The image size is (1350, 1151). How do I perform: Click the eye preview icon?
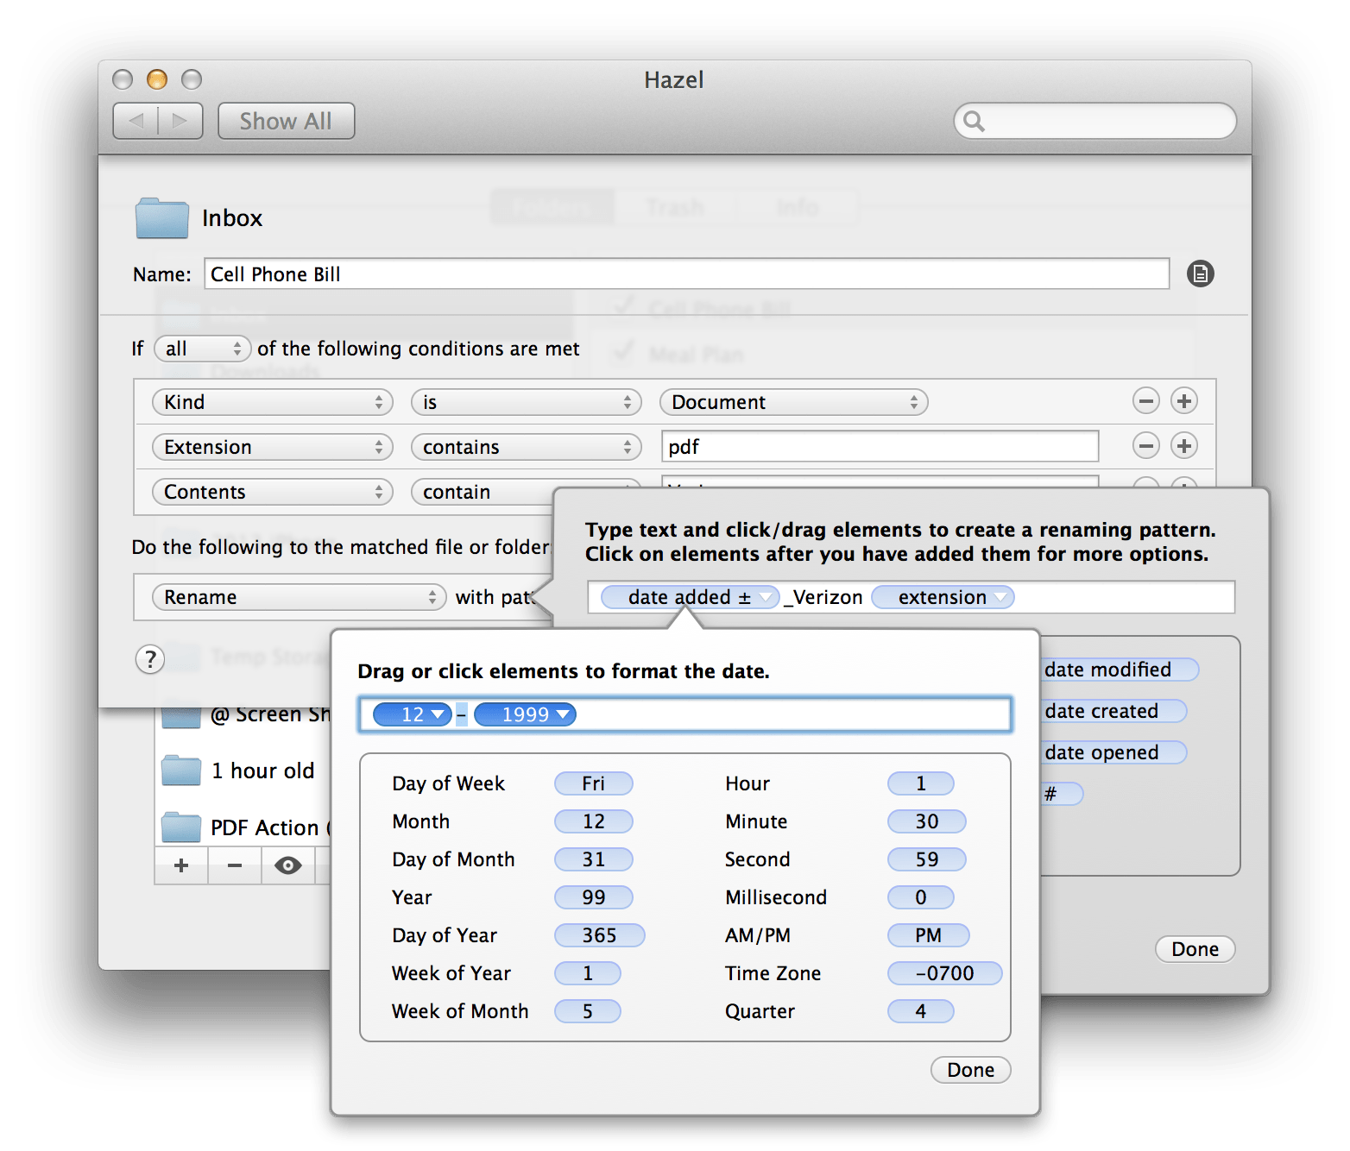pyautogui.click(x=288, y=865)
